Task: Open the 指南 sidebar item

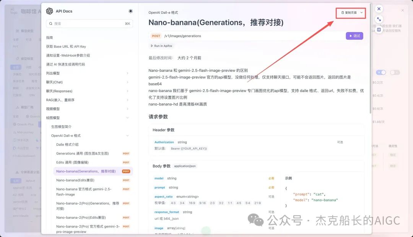Action: (49, 37)
